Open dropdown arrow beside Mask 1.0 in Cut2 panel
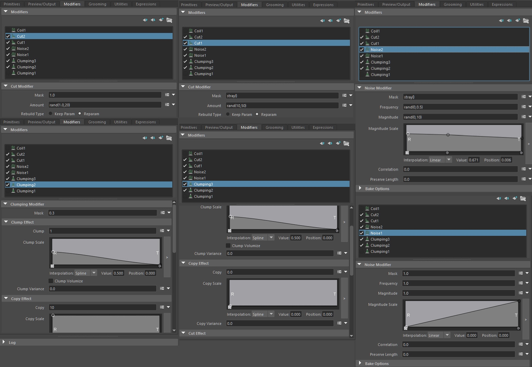Image resolution: width=532 pixels, height=367 pixels. click(174, 95)
